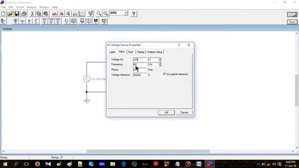Toggle the simulation power switch

(x=292, y=14)
